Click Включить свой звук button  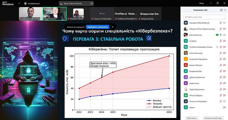coord(213,118)
